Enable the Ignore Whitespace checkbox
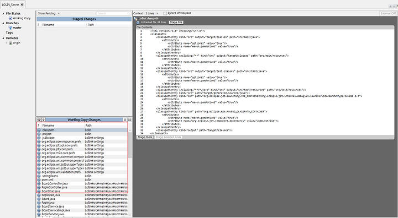Screen dimensions: 398x218 [x=165, y=13]
